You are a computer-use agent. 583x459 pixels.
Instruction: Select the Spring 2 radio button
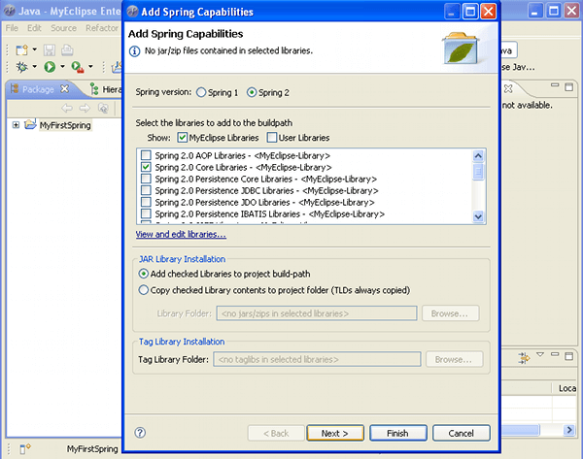(x=252, y=92)
